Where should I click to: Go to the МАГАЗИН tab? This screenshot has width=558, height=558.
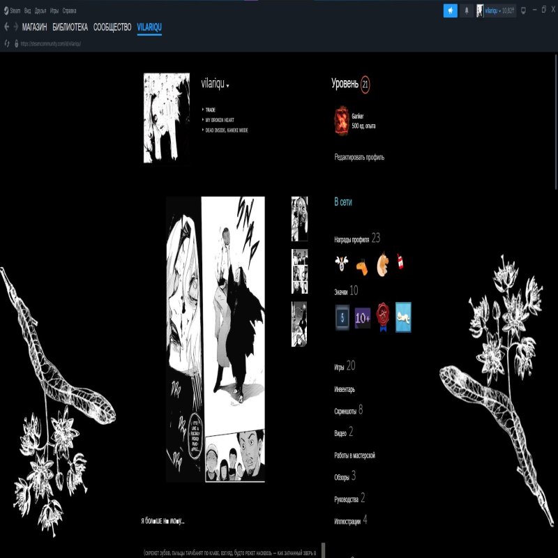coord(34,27)
